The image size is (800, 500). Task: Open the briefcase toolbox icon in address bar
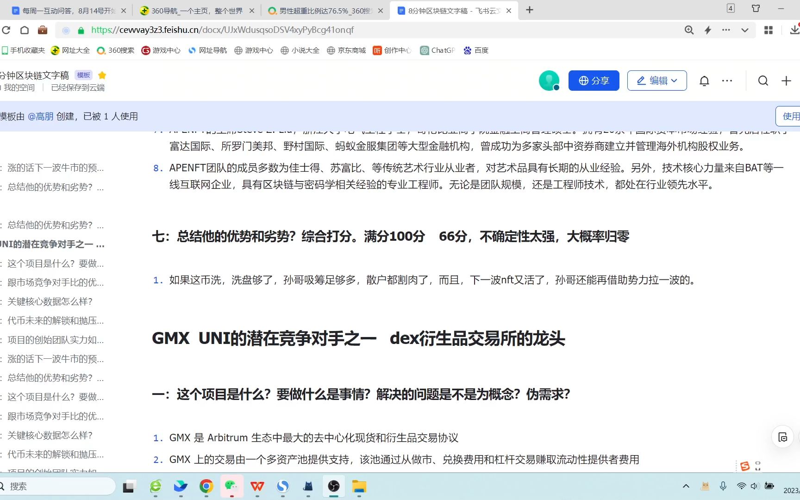43,30
